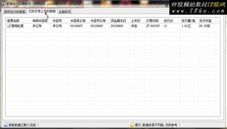Image resolution: width=227 pixels, height=129 pixels.
Task: Click the 中签号公布 column header
Action: (x=98, y=21)
